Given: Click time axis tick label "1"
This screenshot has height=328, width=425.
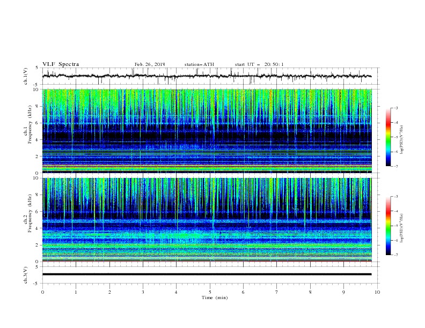Looking at the screenshot, I should click(76, 292).
